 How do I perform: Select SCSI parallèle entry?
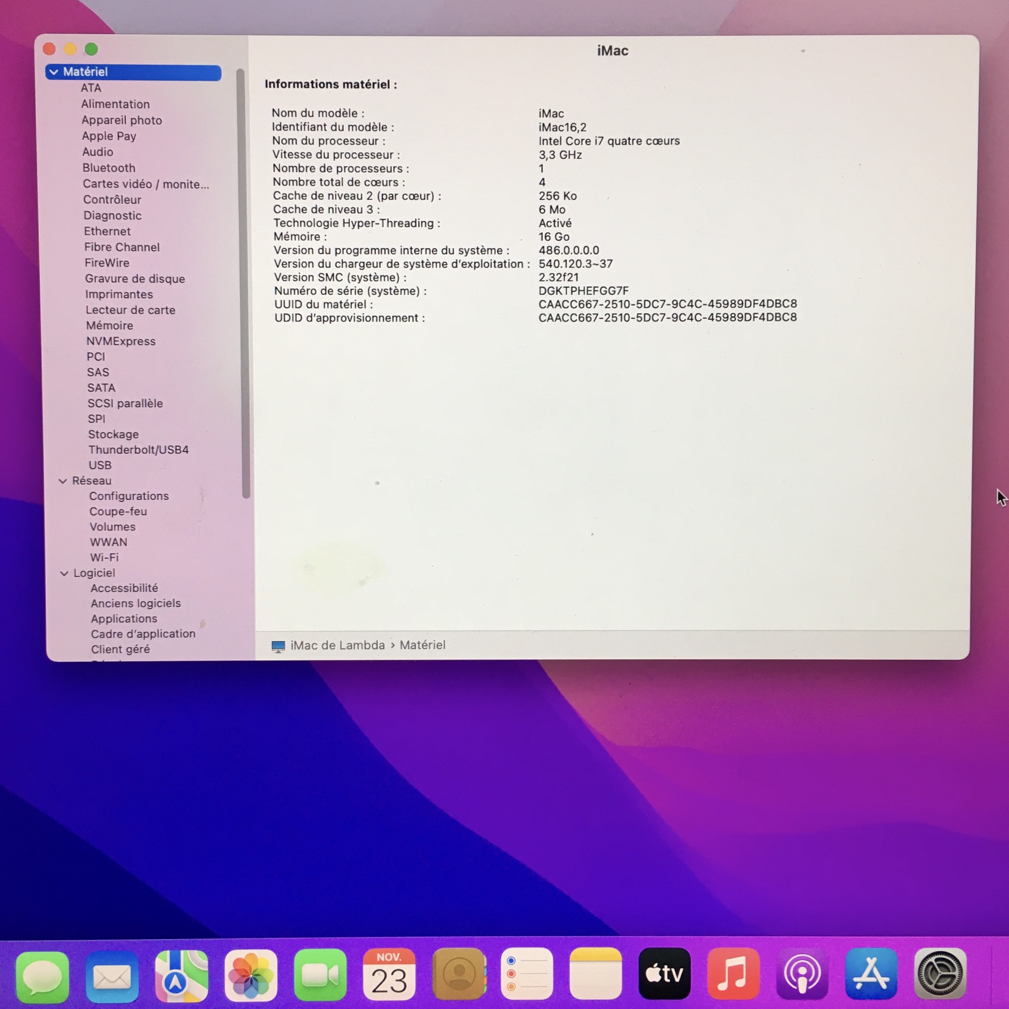point(125,404)
